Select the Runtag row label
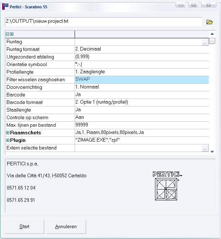 tap(14, 42)
